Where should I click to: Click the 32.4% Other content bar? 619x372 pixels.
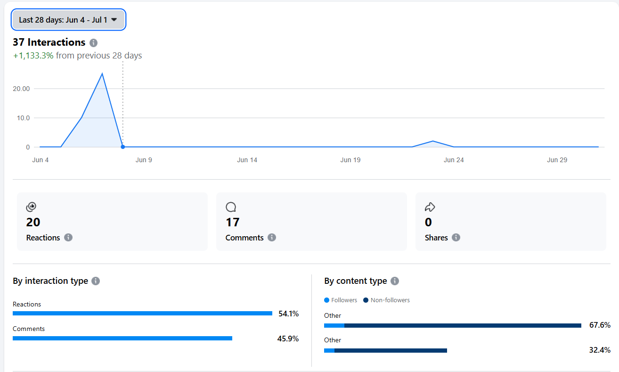[385, 350]
